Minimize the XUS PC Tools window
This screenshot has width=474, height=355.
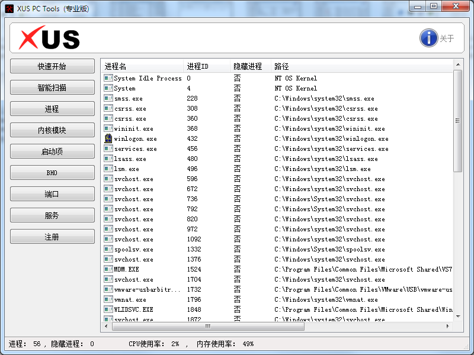[x=418, y=6]
